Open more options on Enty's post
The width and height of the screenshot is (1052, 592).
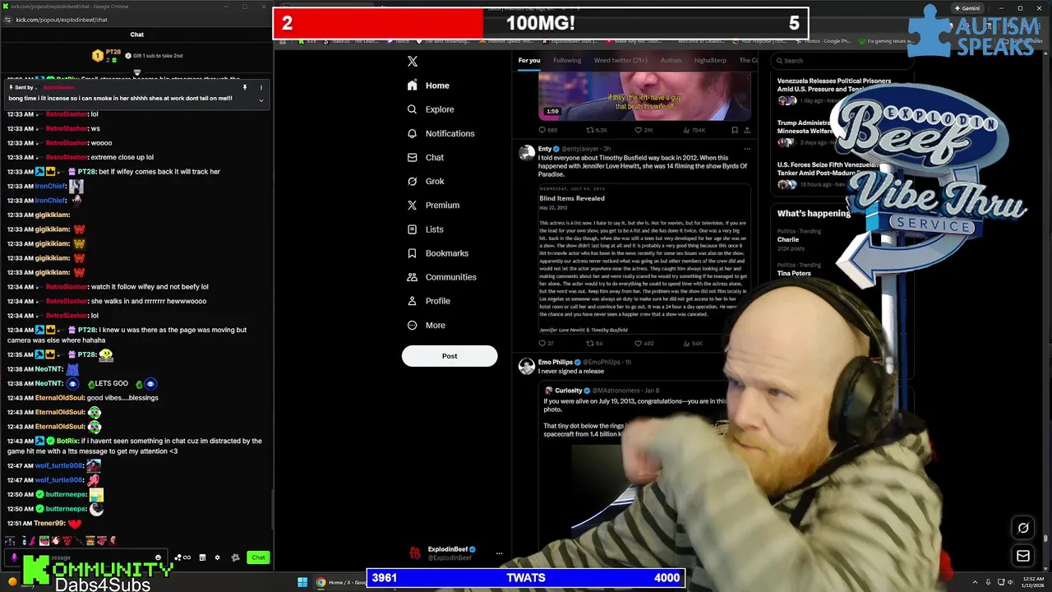pos(746,149)
